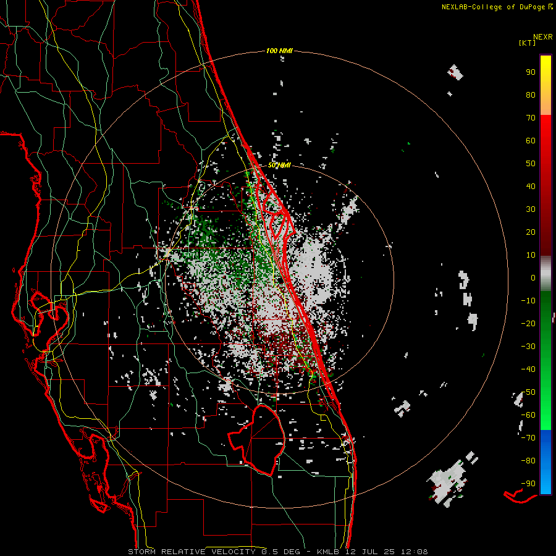Pick the orange segment of the color scale
The width and height of the screenshot is (556, 556).
tap(545, 103)
